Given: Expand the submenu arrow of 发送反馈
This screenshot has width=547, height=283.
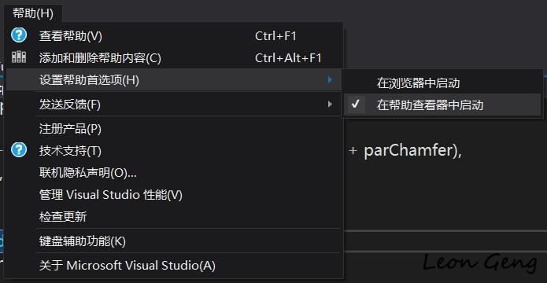Looking at the screenshot, I should (330, 104).
